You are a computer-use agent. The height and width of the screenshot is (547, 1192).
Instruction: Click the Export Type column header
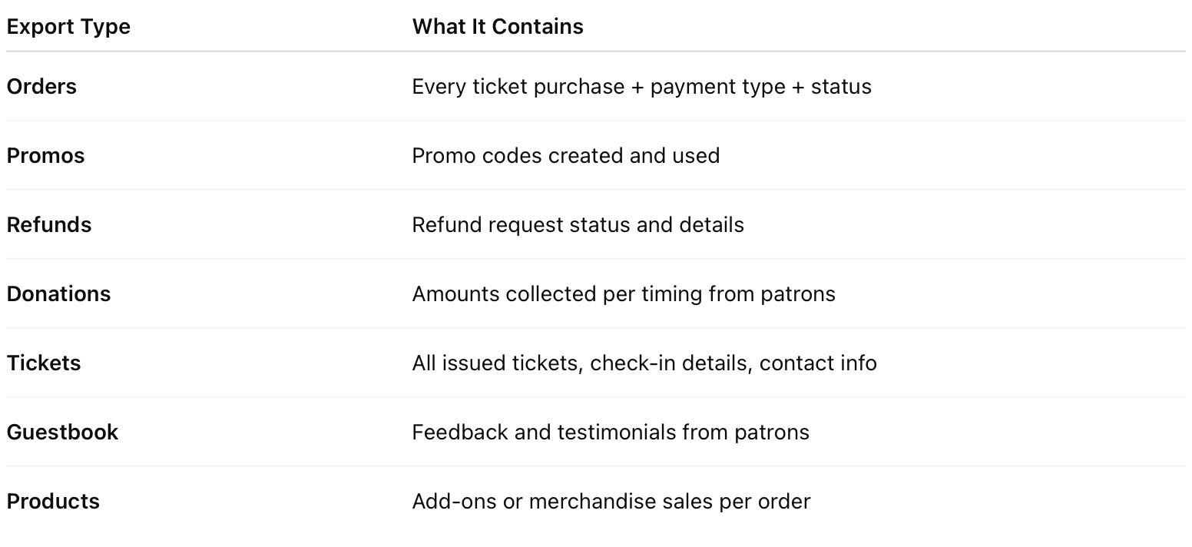(x=68, y=27)
